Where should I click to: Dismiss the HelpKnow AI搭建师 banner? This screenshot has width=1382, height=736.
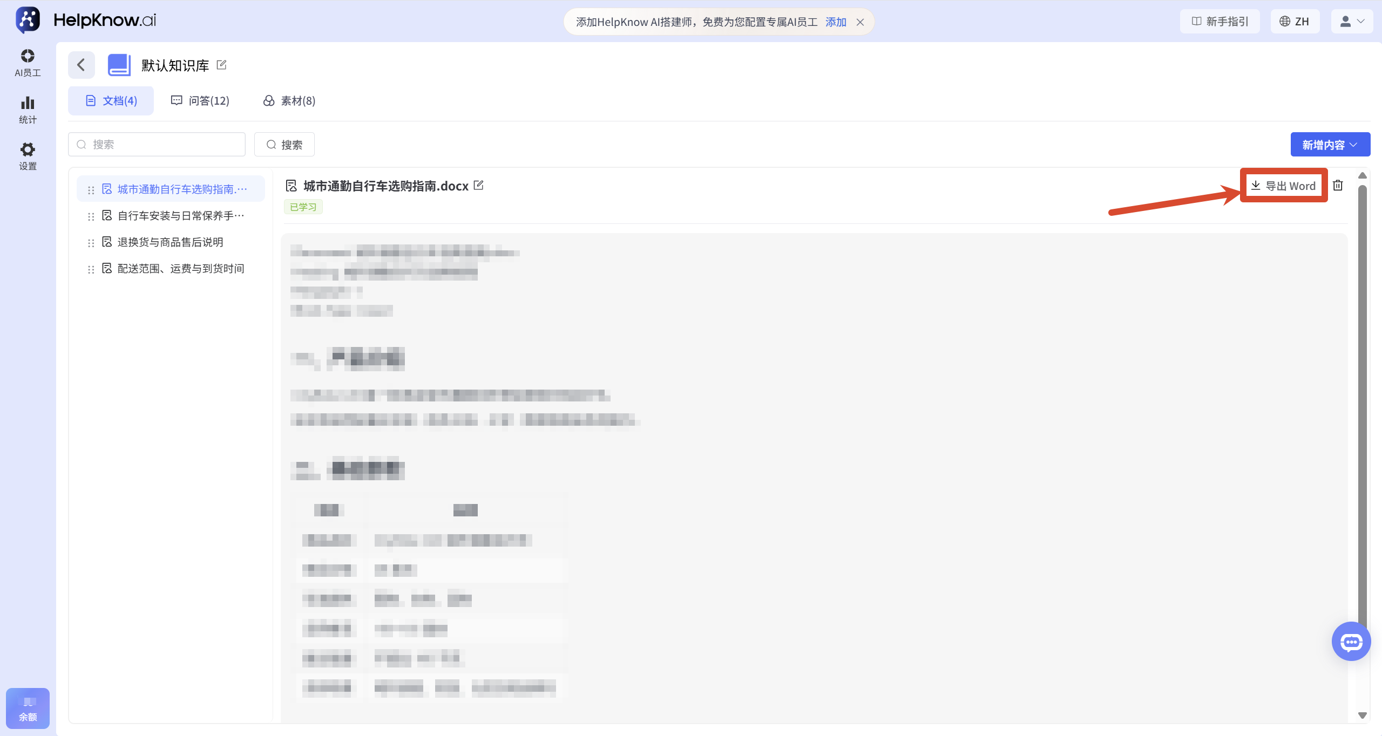pyautogui.click(x=861, y=22)
